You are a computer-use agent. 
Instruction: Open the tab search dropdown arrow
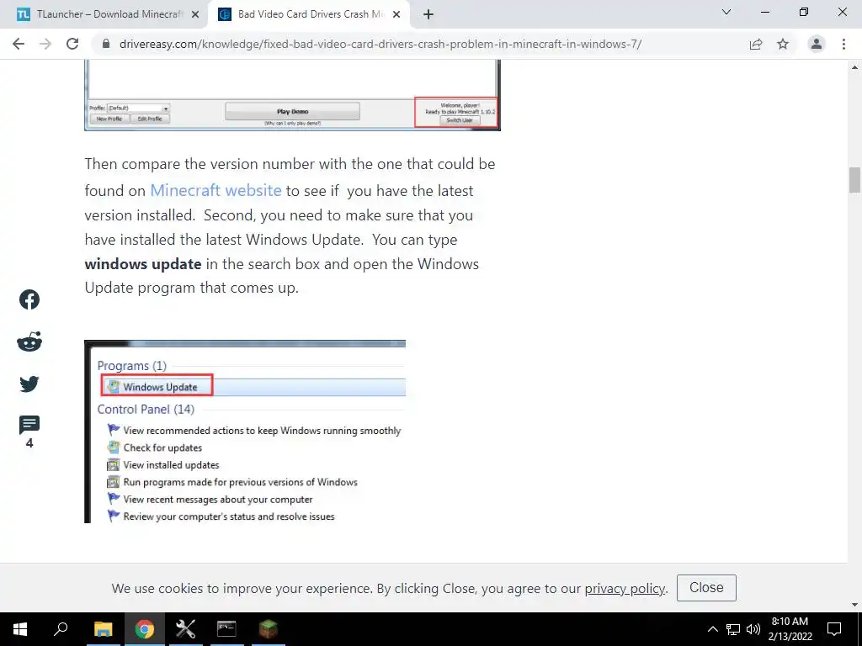pos(726,12)
